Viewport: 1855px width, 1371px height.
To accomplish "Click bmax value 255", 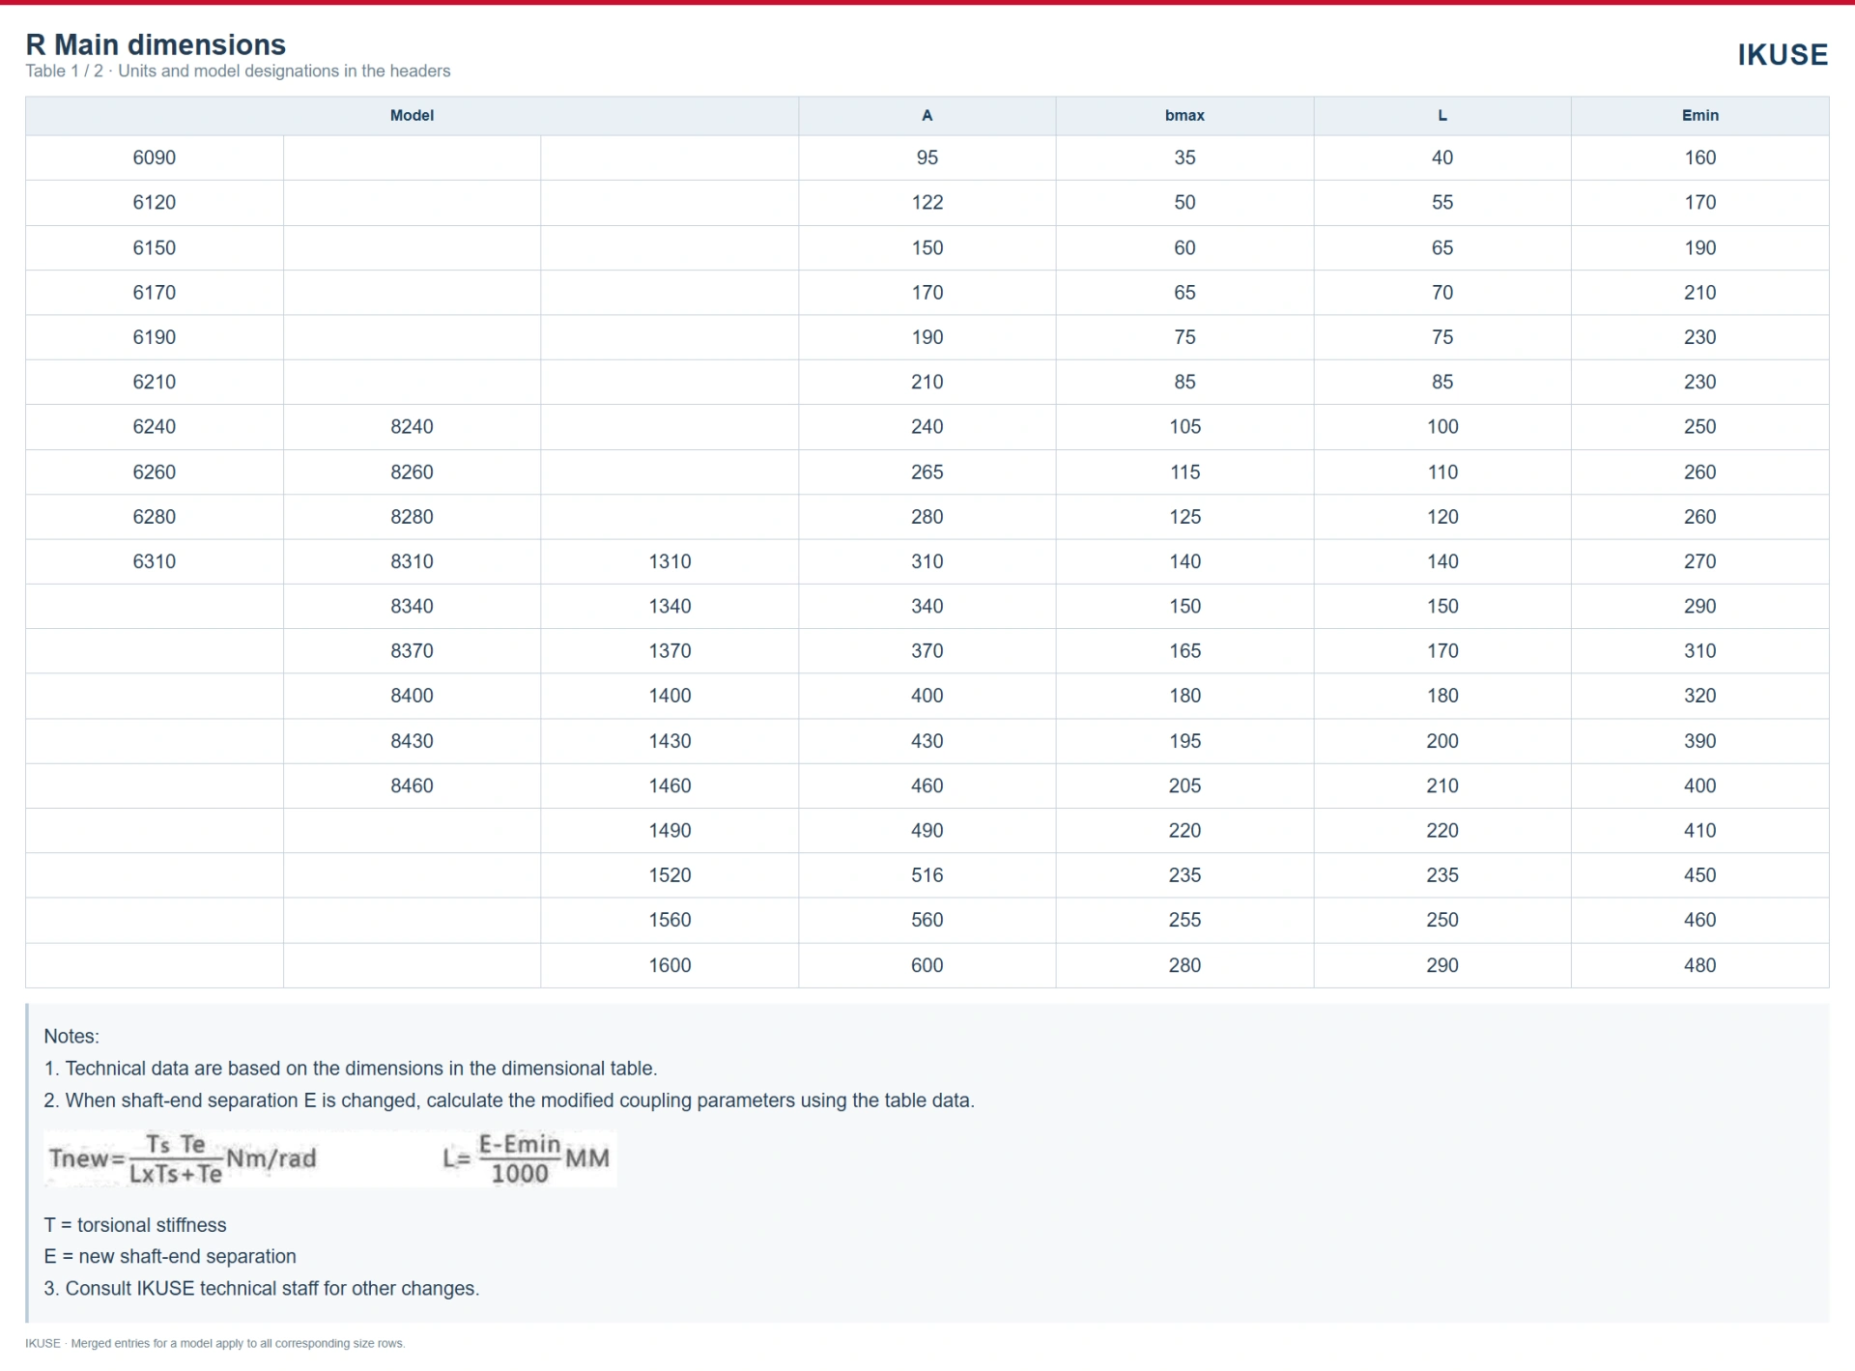I will 1184,920.
